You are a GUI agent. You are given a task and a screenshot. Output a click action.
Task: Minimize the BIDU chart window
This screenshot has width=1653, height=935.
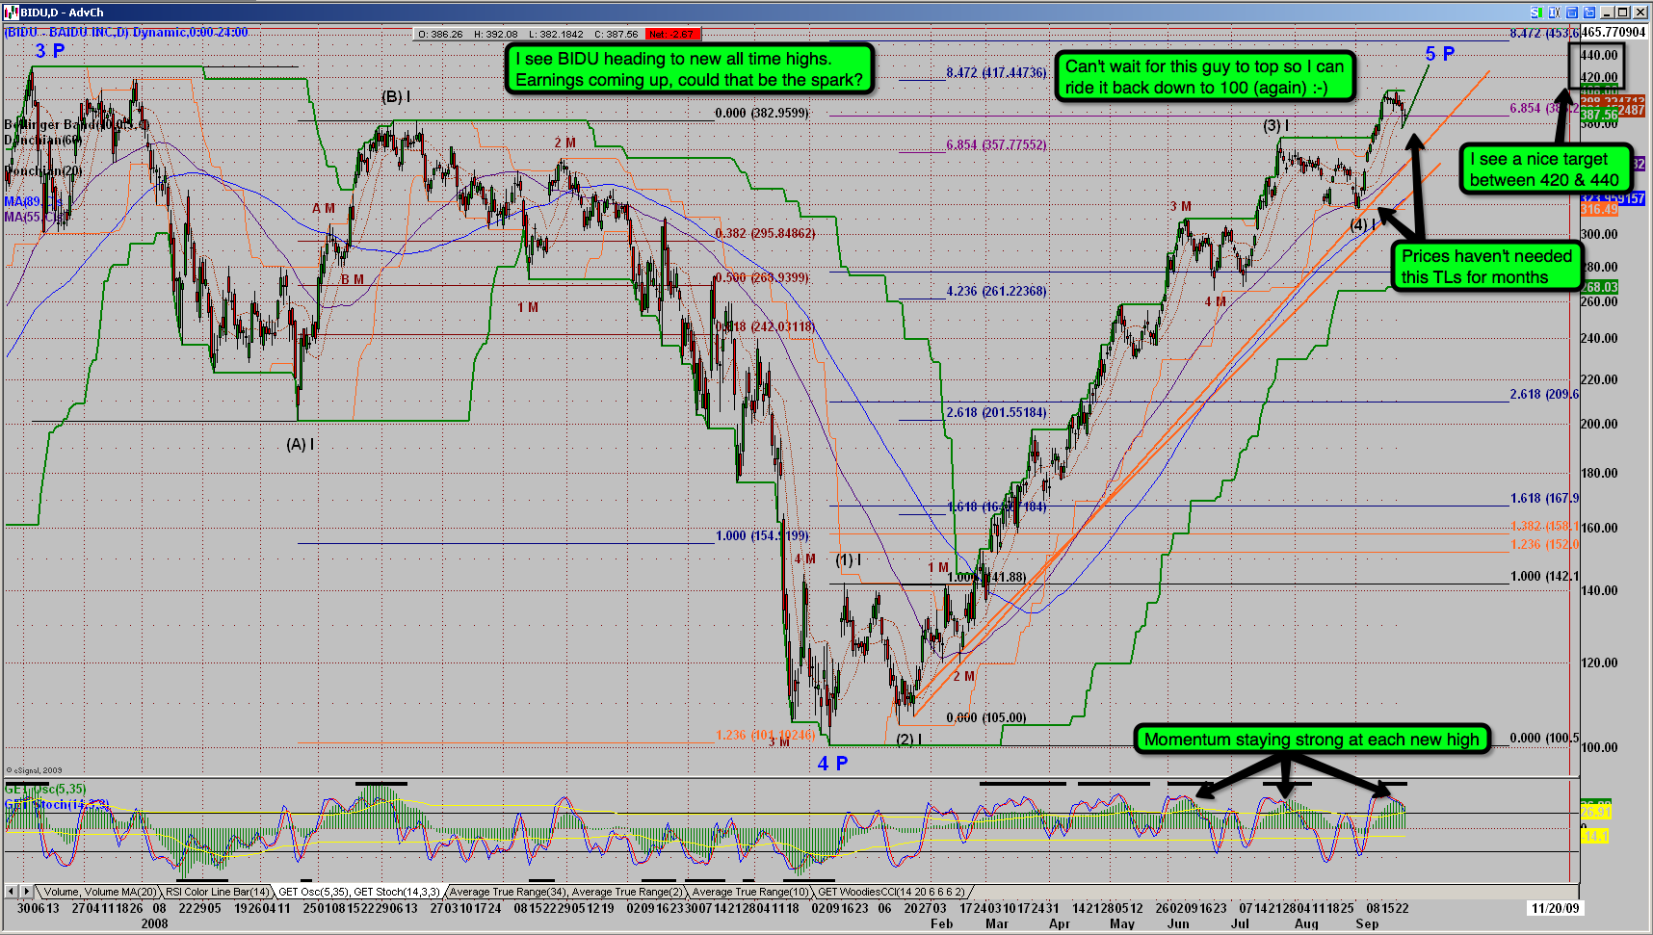[x=1608, y=13]
